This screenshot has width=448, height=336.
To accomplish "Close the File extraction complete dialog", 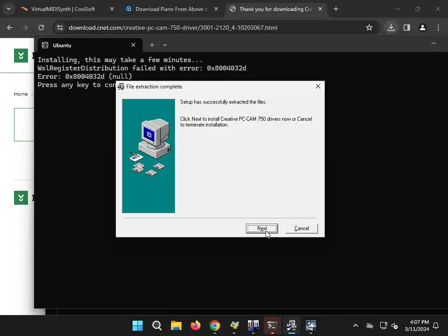I will point(318,86).
